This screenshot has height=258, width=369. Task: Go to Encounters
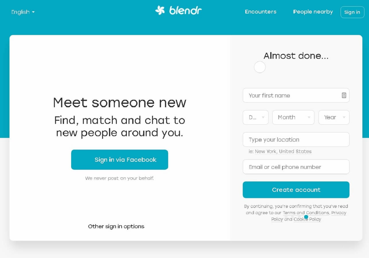(261, 12)
